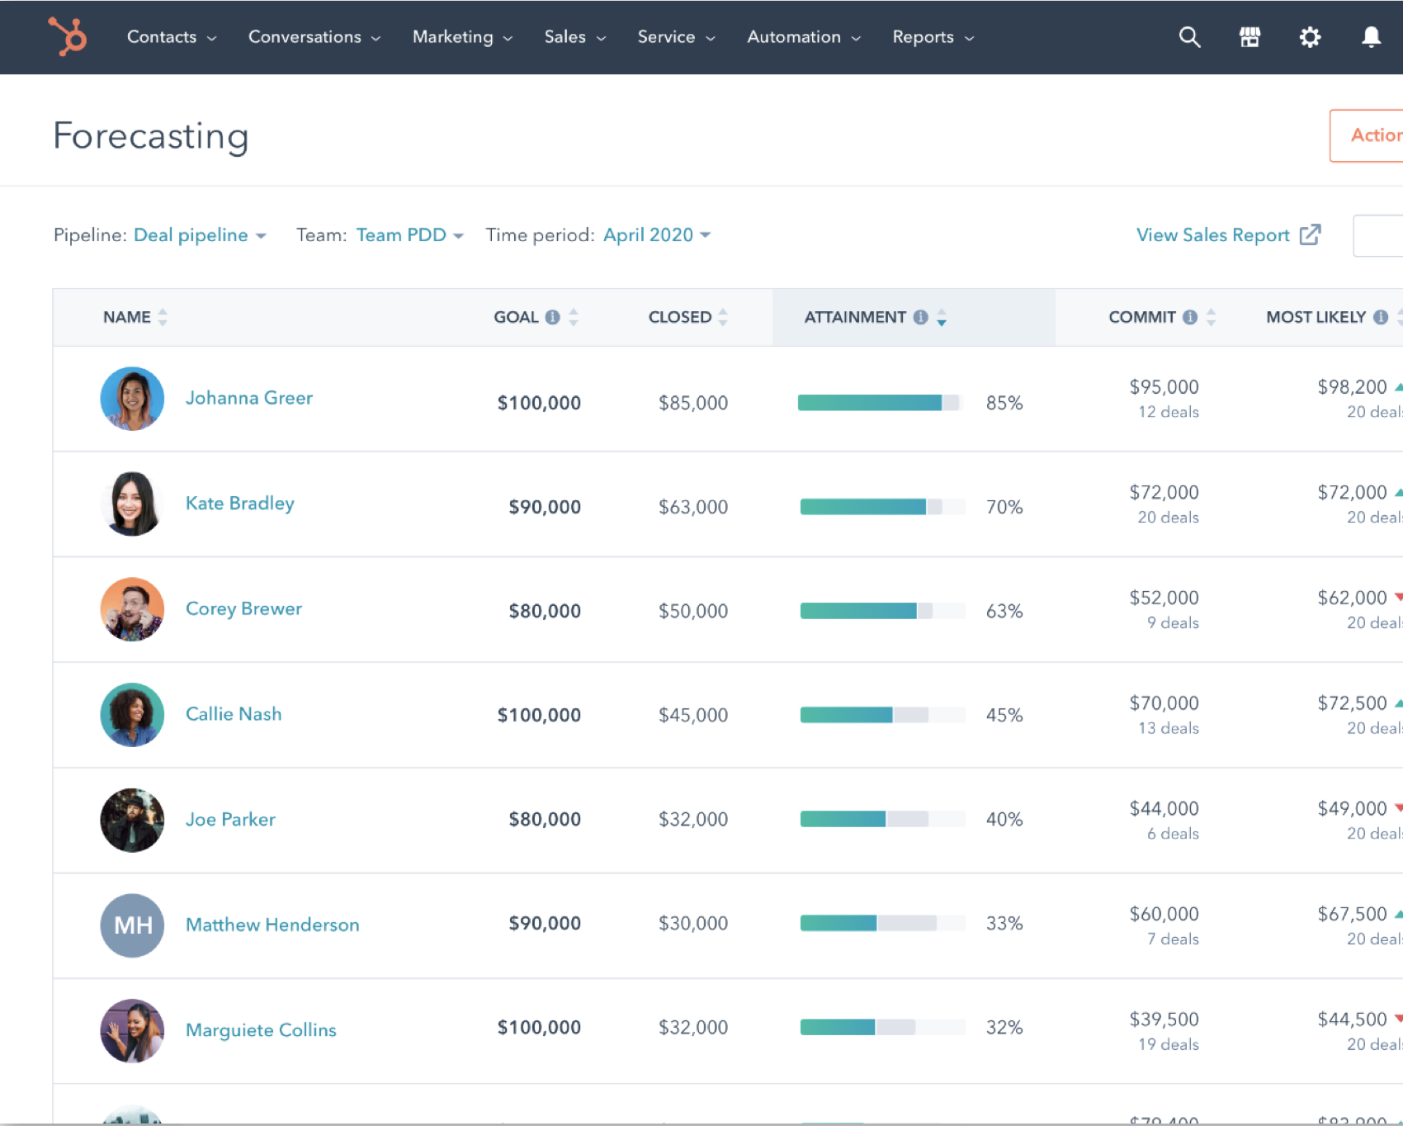
Task: Toggle sort on Closed column
Action: pyautogui.click(x=723, y=317)
